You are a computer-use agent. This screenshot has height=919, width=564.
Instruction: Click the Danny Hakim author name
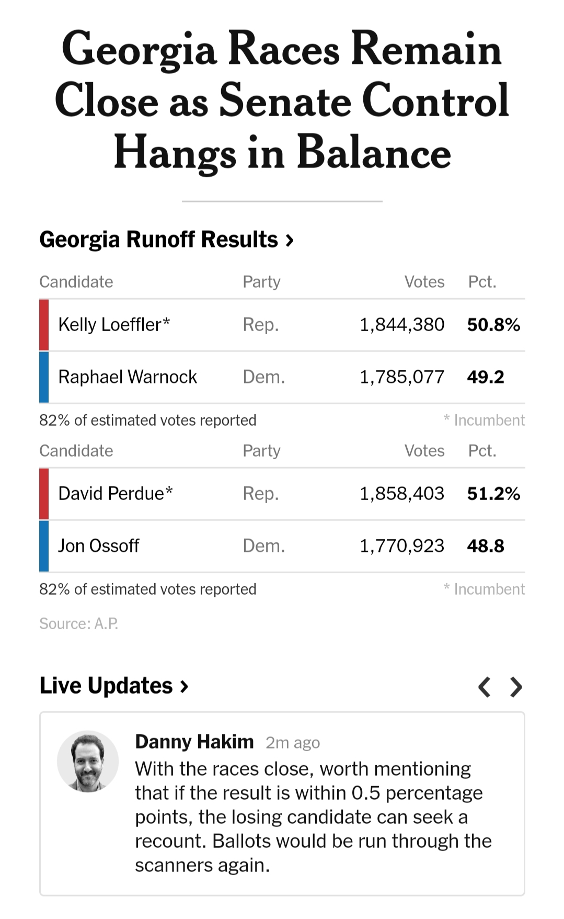[194, 742]
